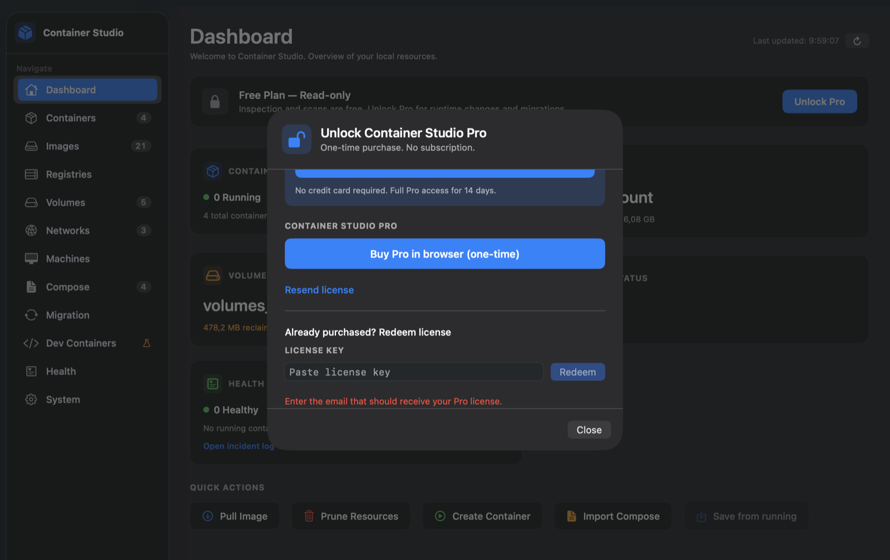The image size is (890, 560).
Task: Click 'No credit card required' trial note
Action: (395, 191)
